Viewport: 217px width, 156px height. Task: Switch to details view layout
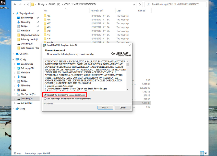(202, 153)
